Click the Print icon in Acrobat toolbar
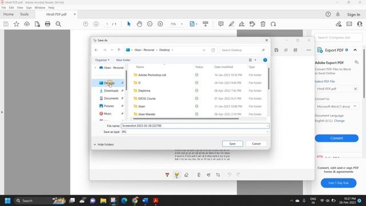 point(47,24)
